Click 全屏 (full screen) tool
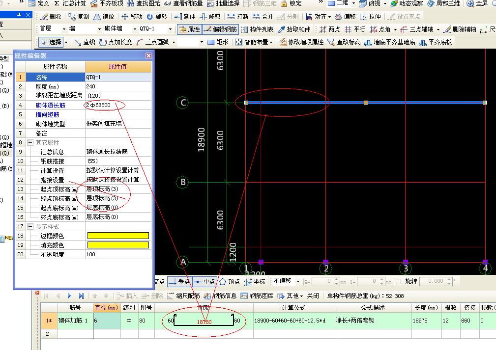Screen dimensions: 496x350 pyautogui.click(x=477, y=3)
